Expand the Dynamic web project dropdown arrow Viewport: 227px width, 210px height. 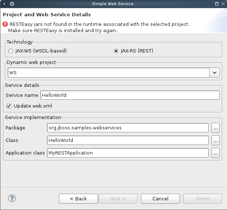(x=215, y=72)
